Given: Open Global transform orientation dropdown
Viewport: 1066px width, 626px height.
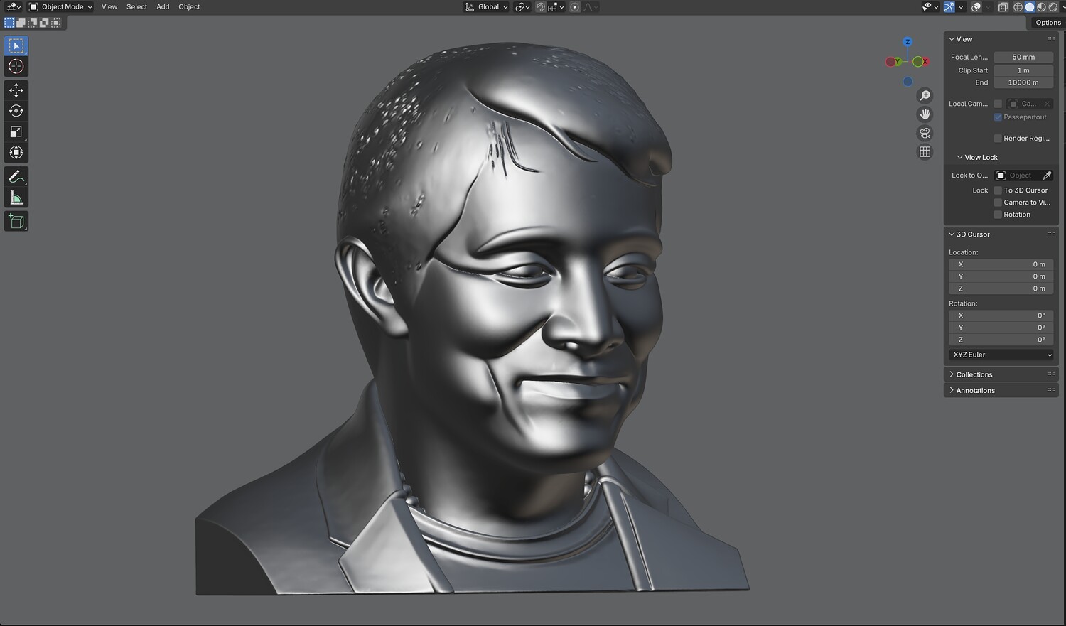Looking at the screenshot, I should [486, 7].
